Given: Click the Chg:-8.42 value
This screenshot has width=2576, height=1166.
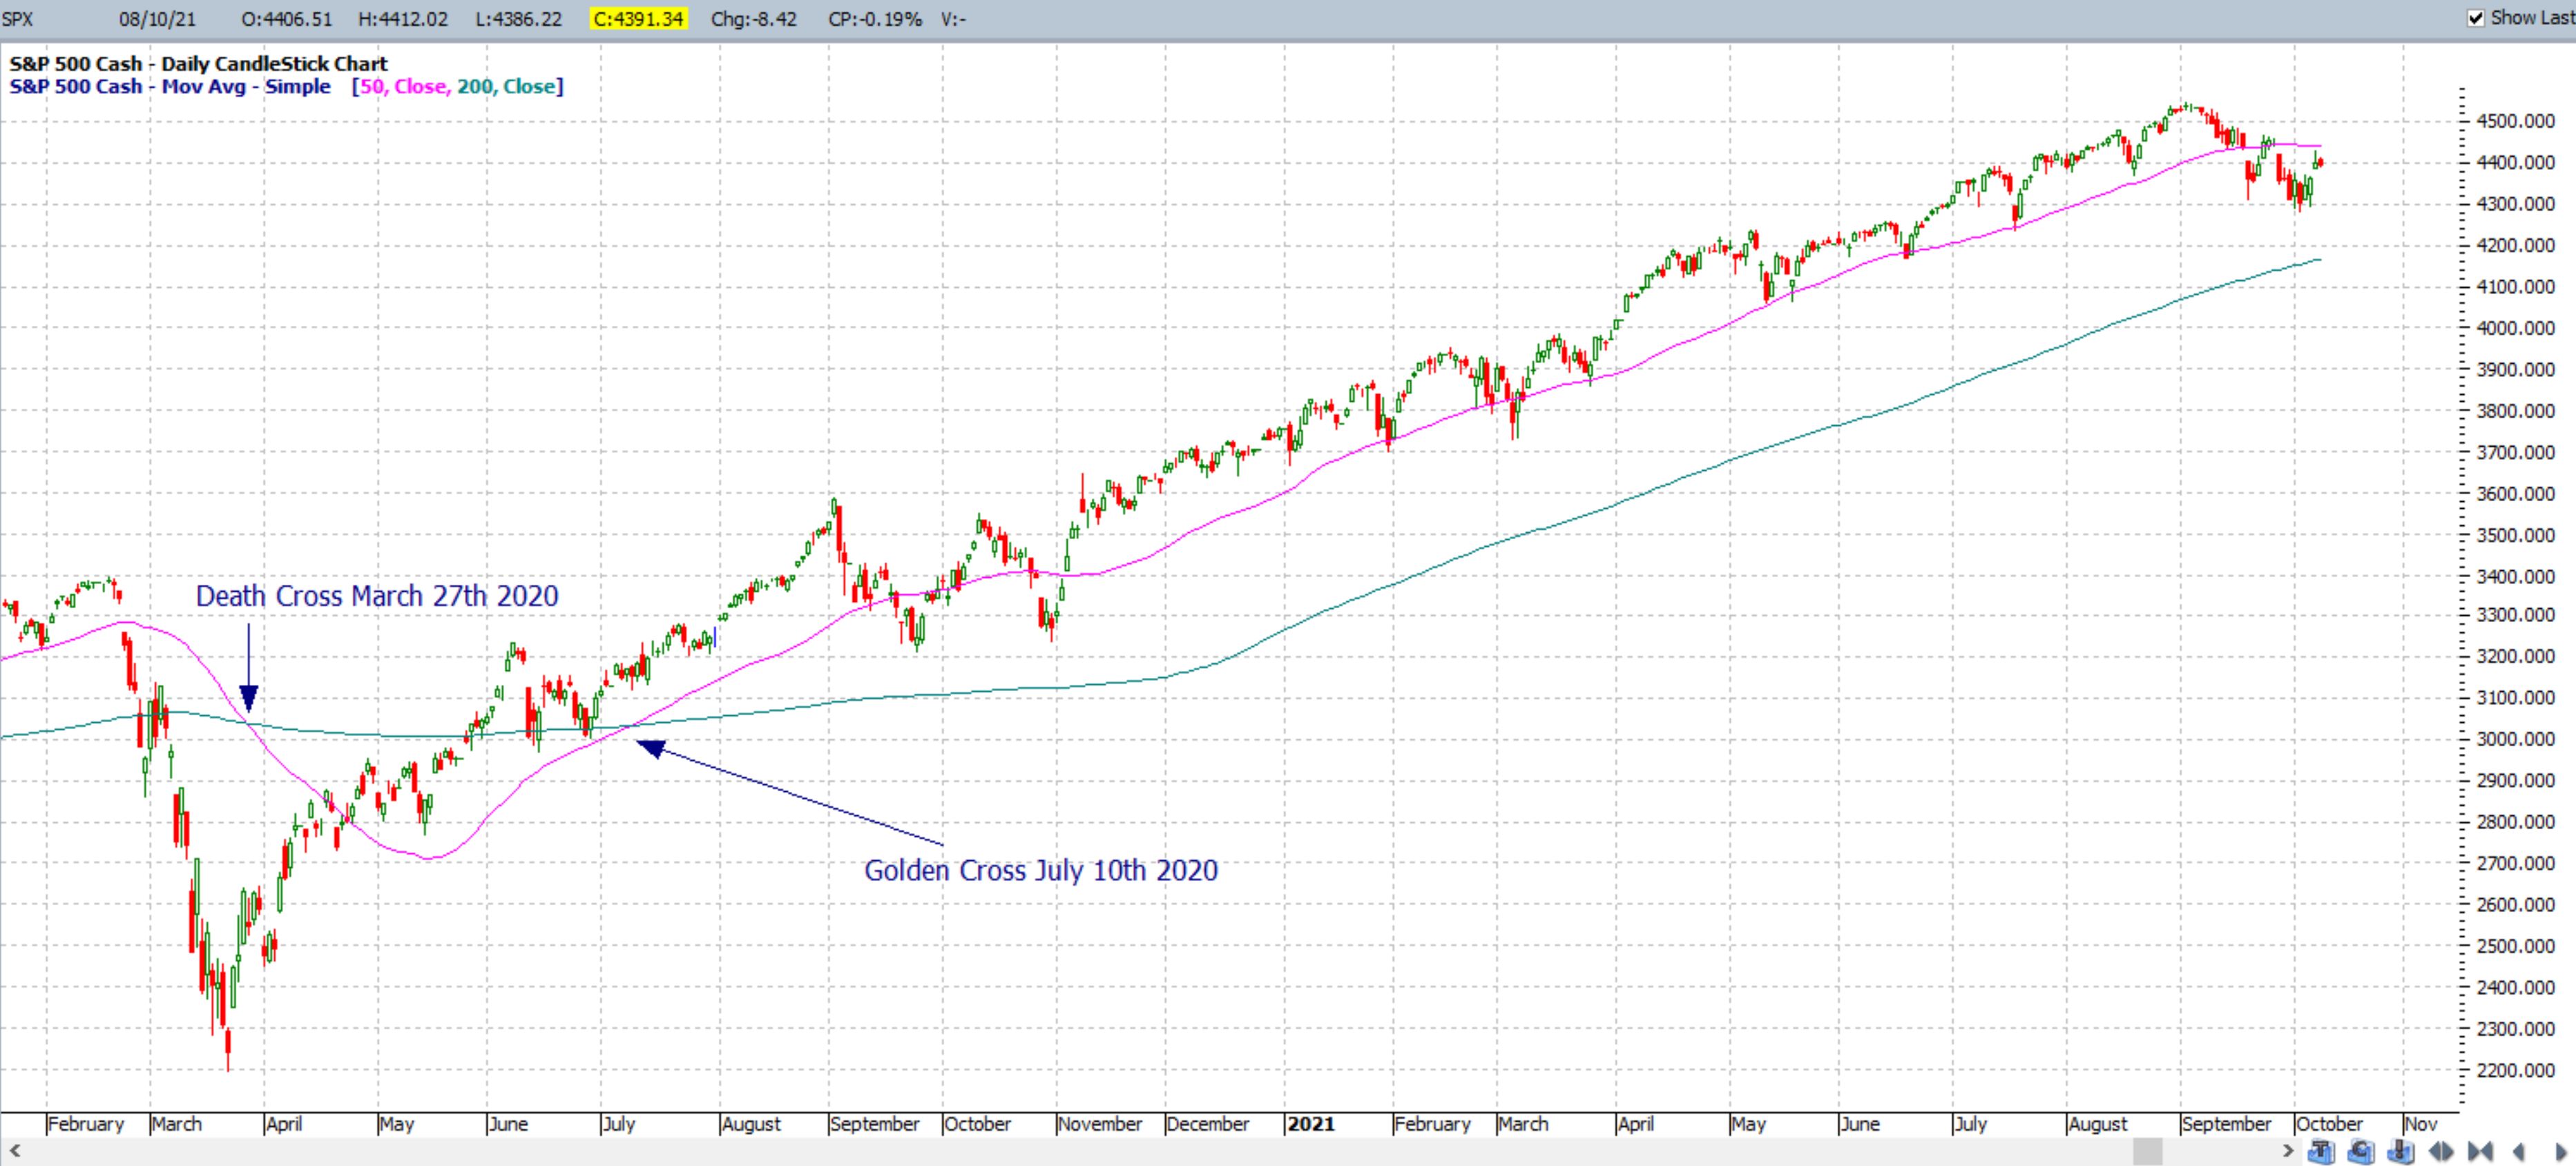Looking at the screenshot, I should 754,19.
